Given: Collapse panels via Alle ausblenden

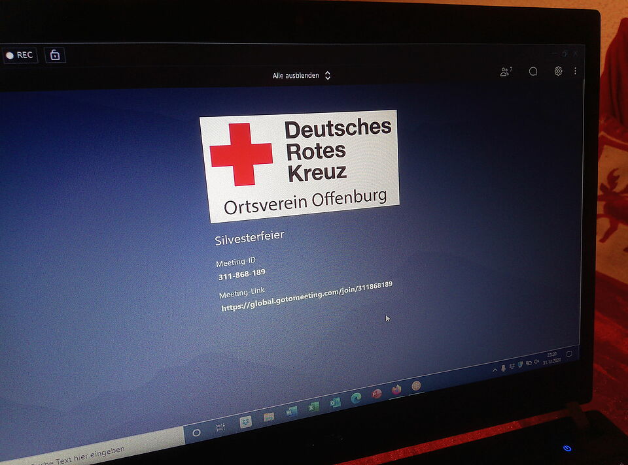Looking at the screenshot, I should pyautogui.click(x=301, y=75).
